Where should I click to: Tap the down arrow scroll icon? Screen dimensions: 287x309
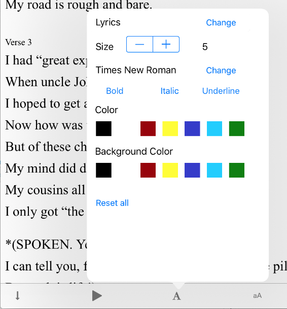click(x=18, y=296)
